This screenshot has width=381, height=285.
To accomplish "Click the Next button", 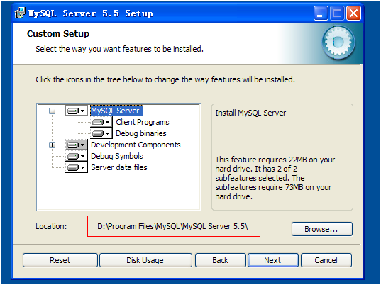I will (273, 260).
